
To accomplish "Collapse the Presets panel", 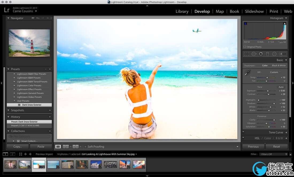I will pos(8,69).
